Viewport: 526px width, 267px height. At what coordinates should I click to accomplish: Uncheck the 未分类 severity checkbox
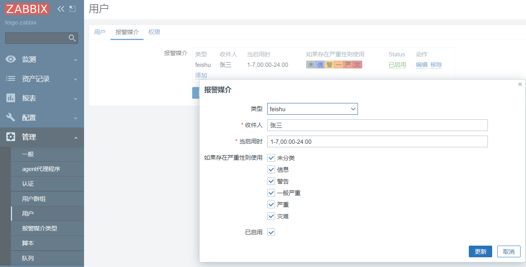(271, 158)
